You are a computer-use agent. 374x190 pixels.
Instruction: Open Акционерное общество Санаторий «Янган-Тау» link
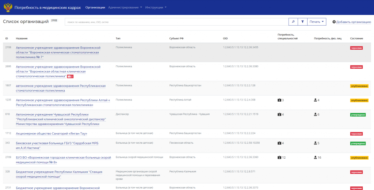(x=51, y=134)
